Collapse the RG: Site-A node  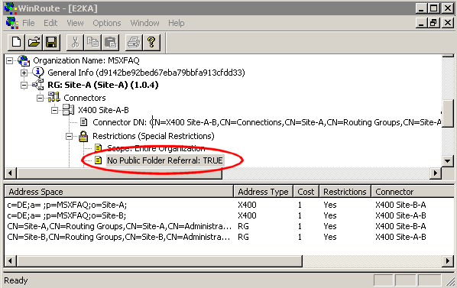click(24, 85)
